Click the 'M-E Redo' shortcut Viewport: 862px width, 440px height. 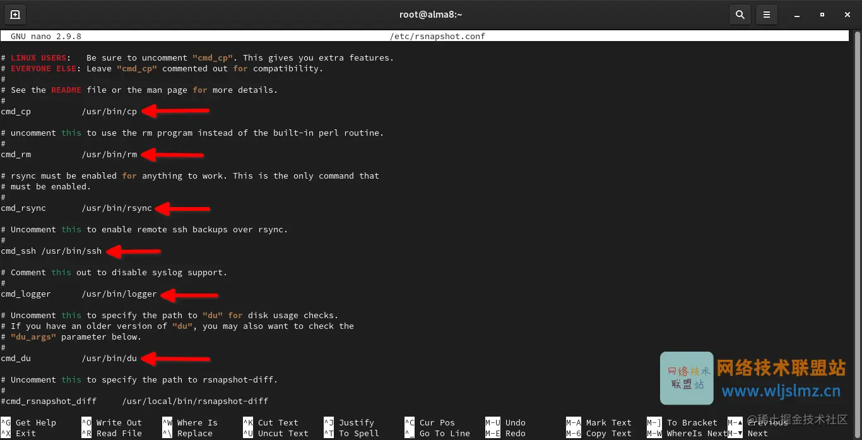pyautogui.click(x=505, y=433)
